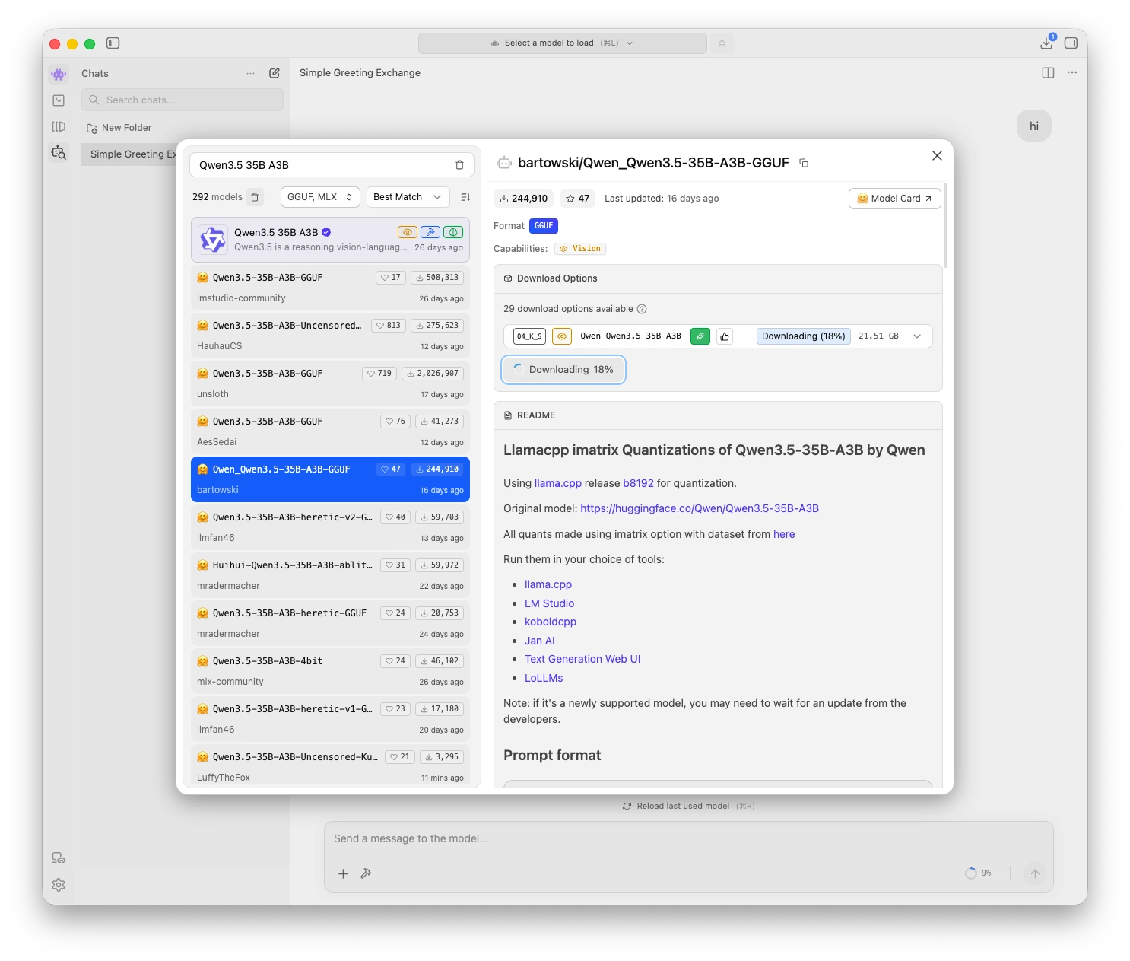Screen dimensions: 1130x961
Task: Expand the Q4_K_S download option chevron
Action: coord(917,336)
